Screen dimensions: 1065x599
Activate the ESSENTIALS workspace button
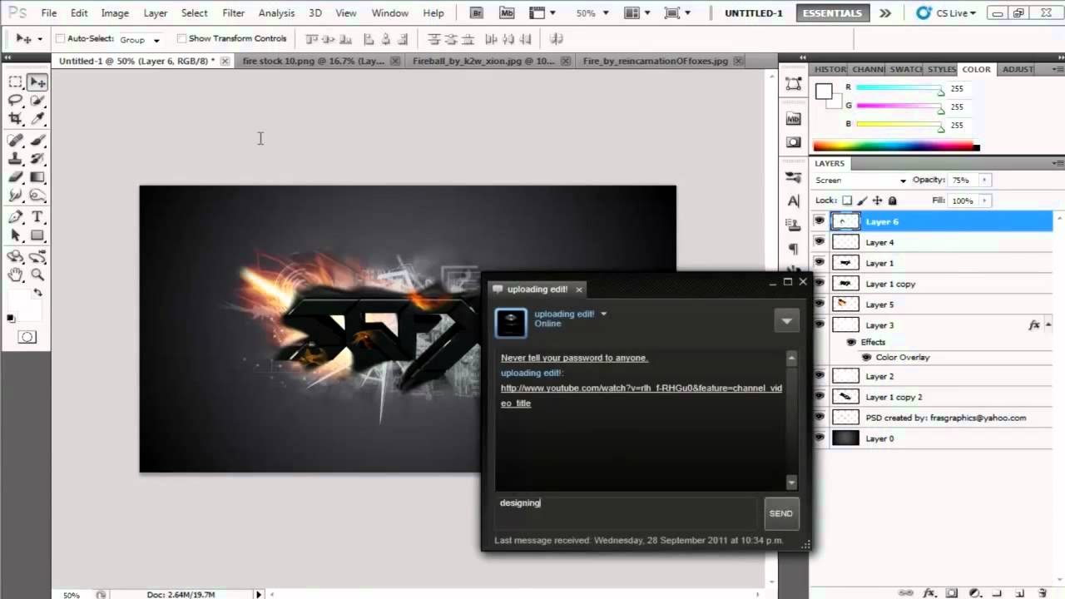click(832, 13)
